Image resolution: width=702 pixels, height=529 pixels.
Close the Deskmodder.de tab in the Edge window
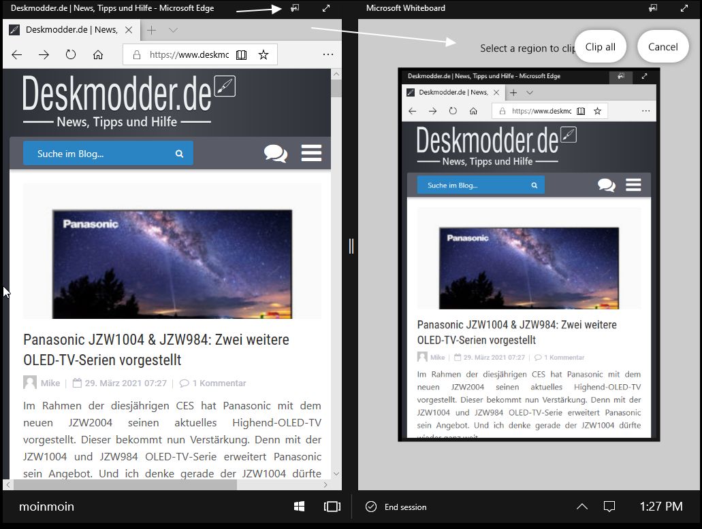pyautogui.click(x=129, y=30)
